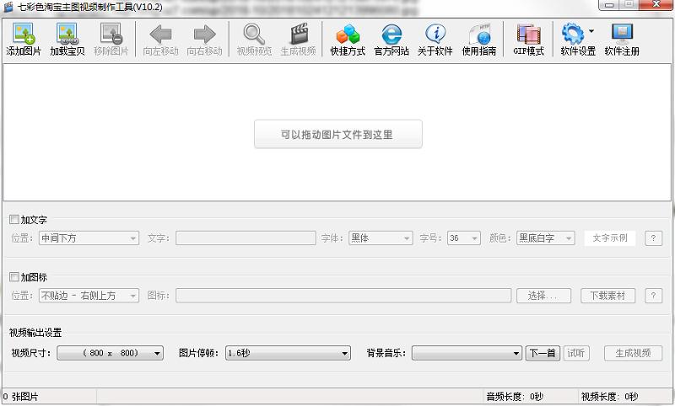Click the help ? button beside 下载素材
Screen dimensions: 675x406
click(653, 296)
